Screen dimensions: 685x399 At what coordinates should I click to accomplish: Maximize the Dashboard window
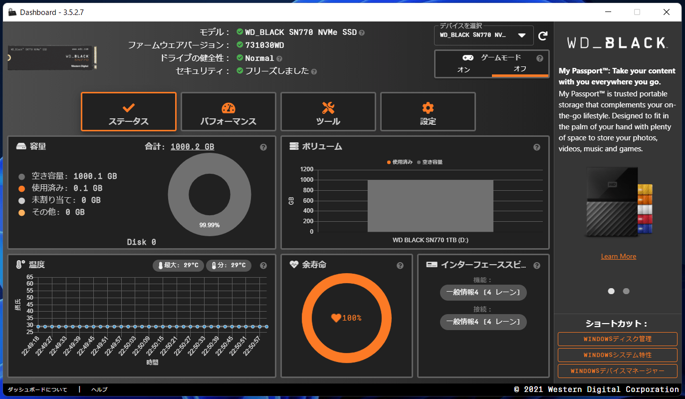[x=637, y=12]
